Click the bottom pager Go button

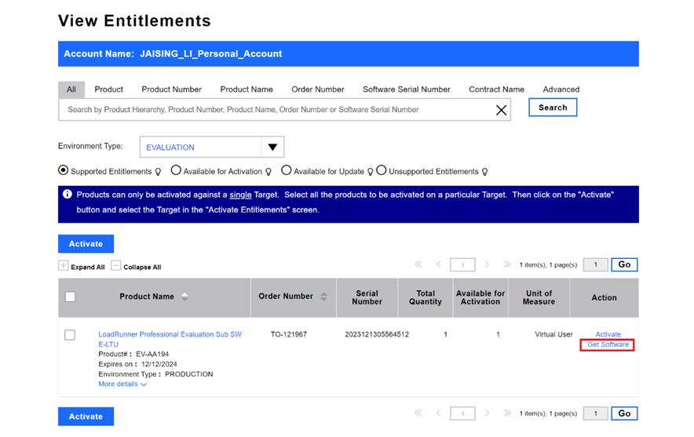[624, 413]
